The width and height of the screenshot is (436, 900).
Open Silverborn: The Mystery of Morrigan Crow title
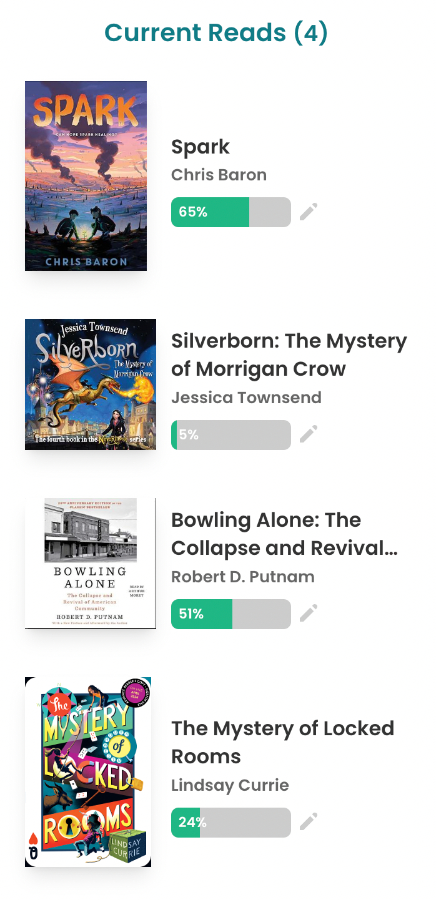click(289, 355)
